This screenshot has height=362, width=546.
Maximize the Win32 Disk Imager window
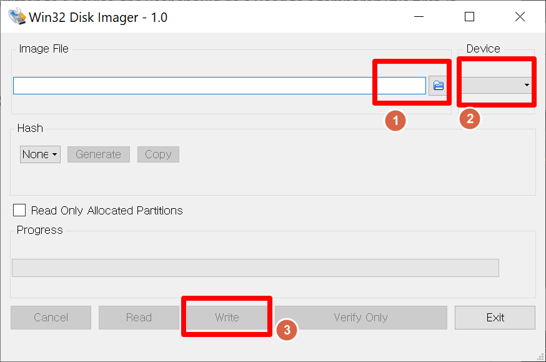[x=469, y=17]
